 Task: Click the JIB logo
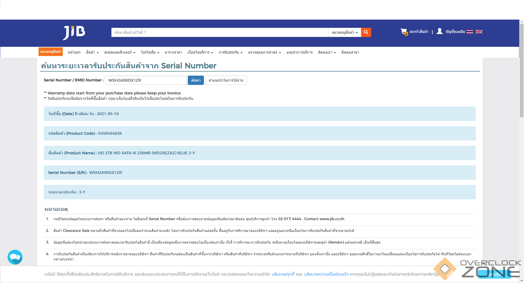(74, 33)
